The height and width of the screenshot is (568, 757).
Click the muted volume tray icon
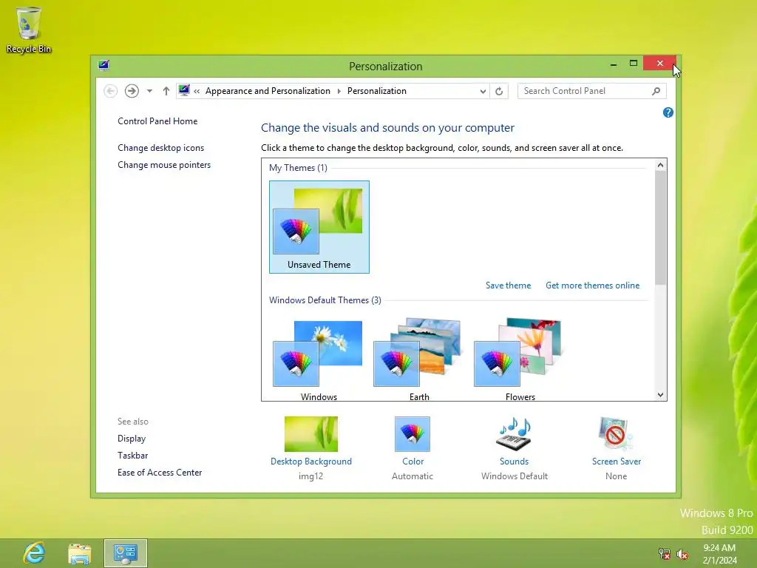point(682,554)
